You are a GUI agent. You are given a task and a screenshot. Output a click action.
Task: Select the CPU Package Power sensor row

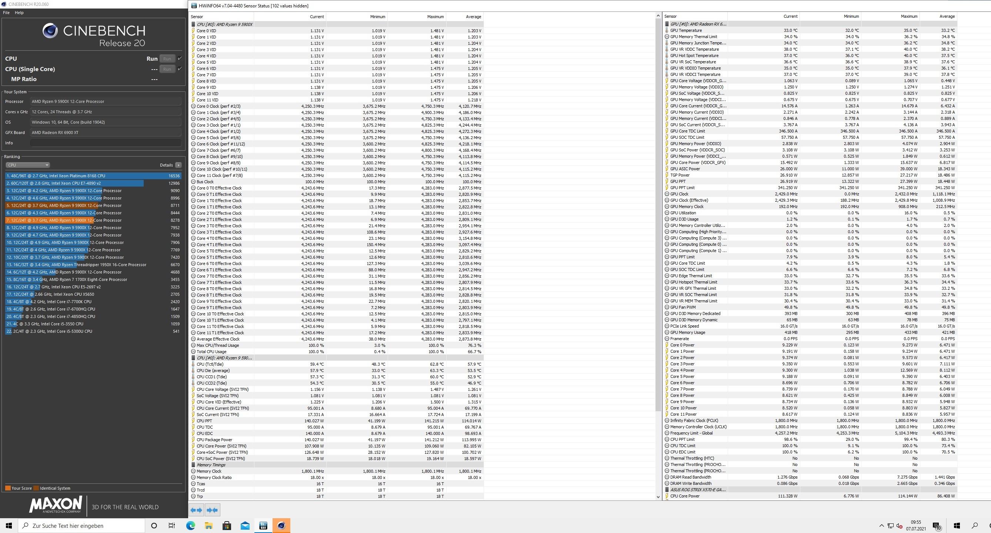pos(337,440)
